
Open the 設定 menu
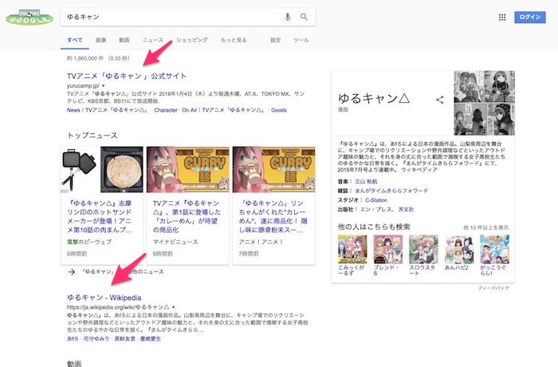(275, 40)
